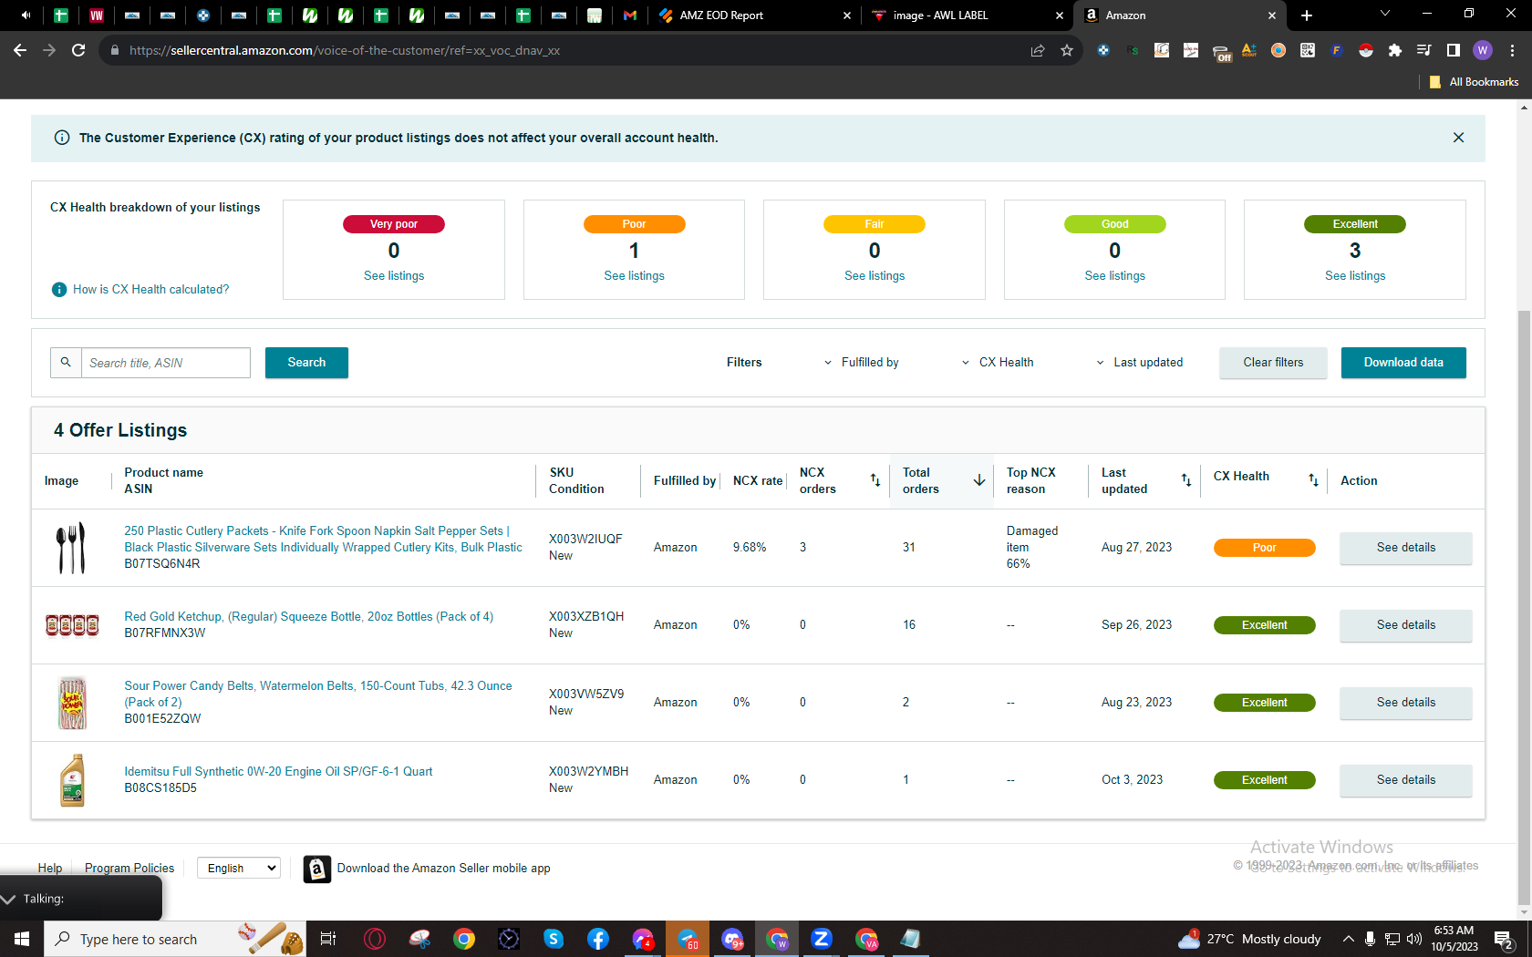Click the info icon next to How is CX Health calculated
The width and height of the screenshot is (1532, 957).
click(59, 290)
